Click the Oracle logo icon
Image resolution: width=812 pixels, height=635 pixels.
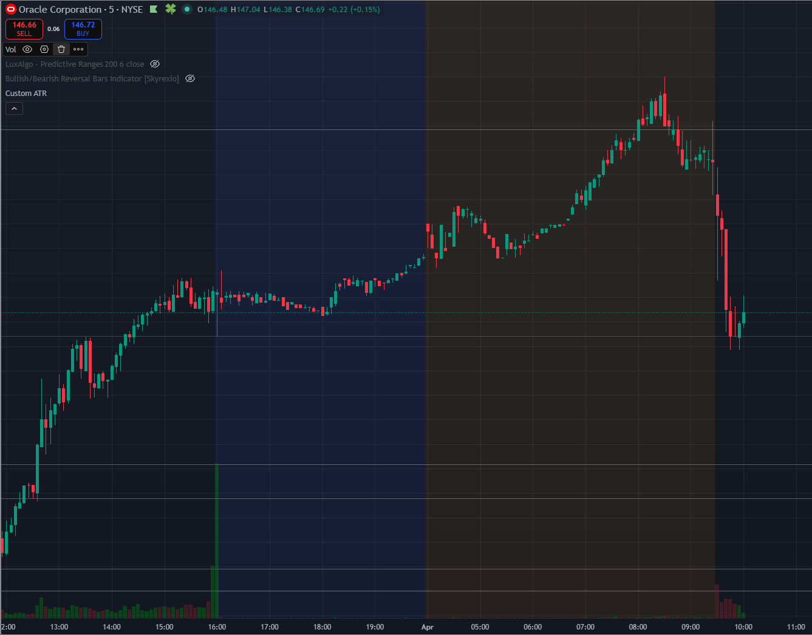pos(10,9)
